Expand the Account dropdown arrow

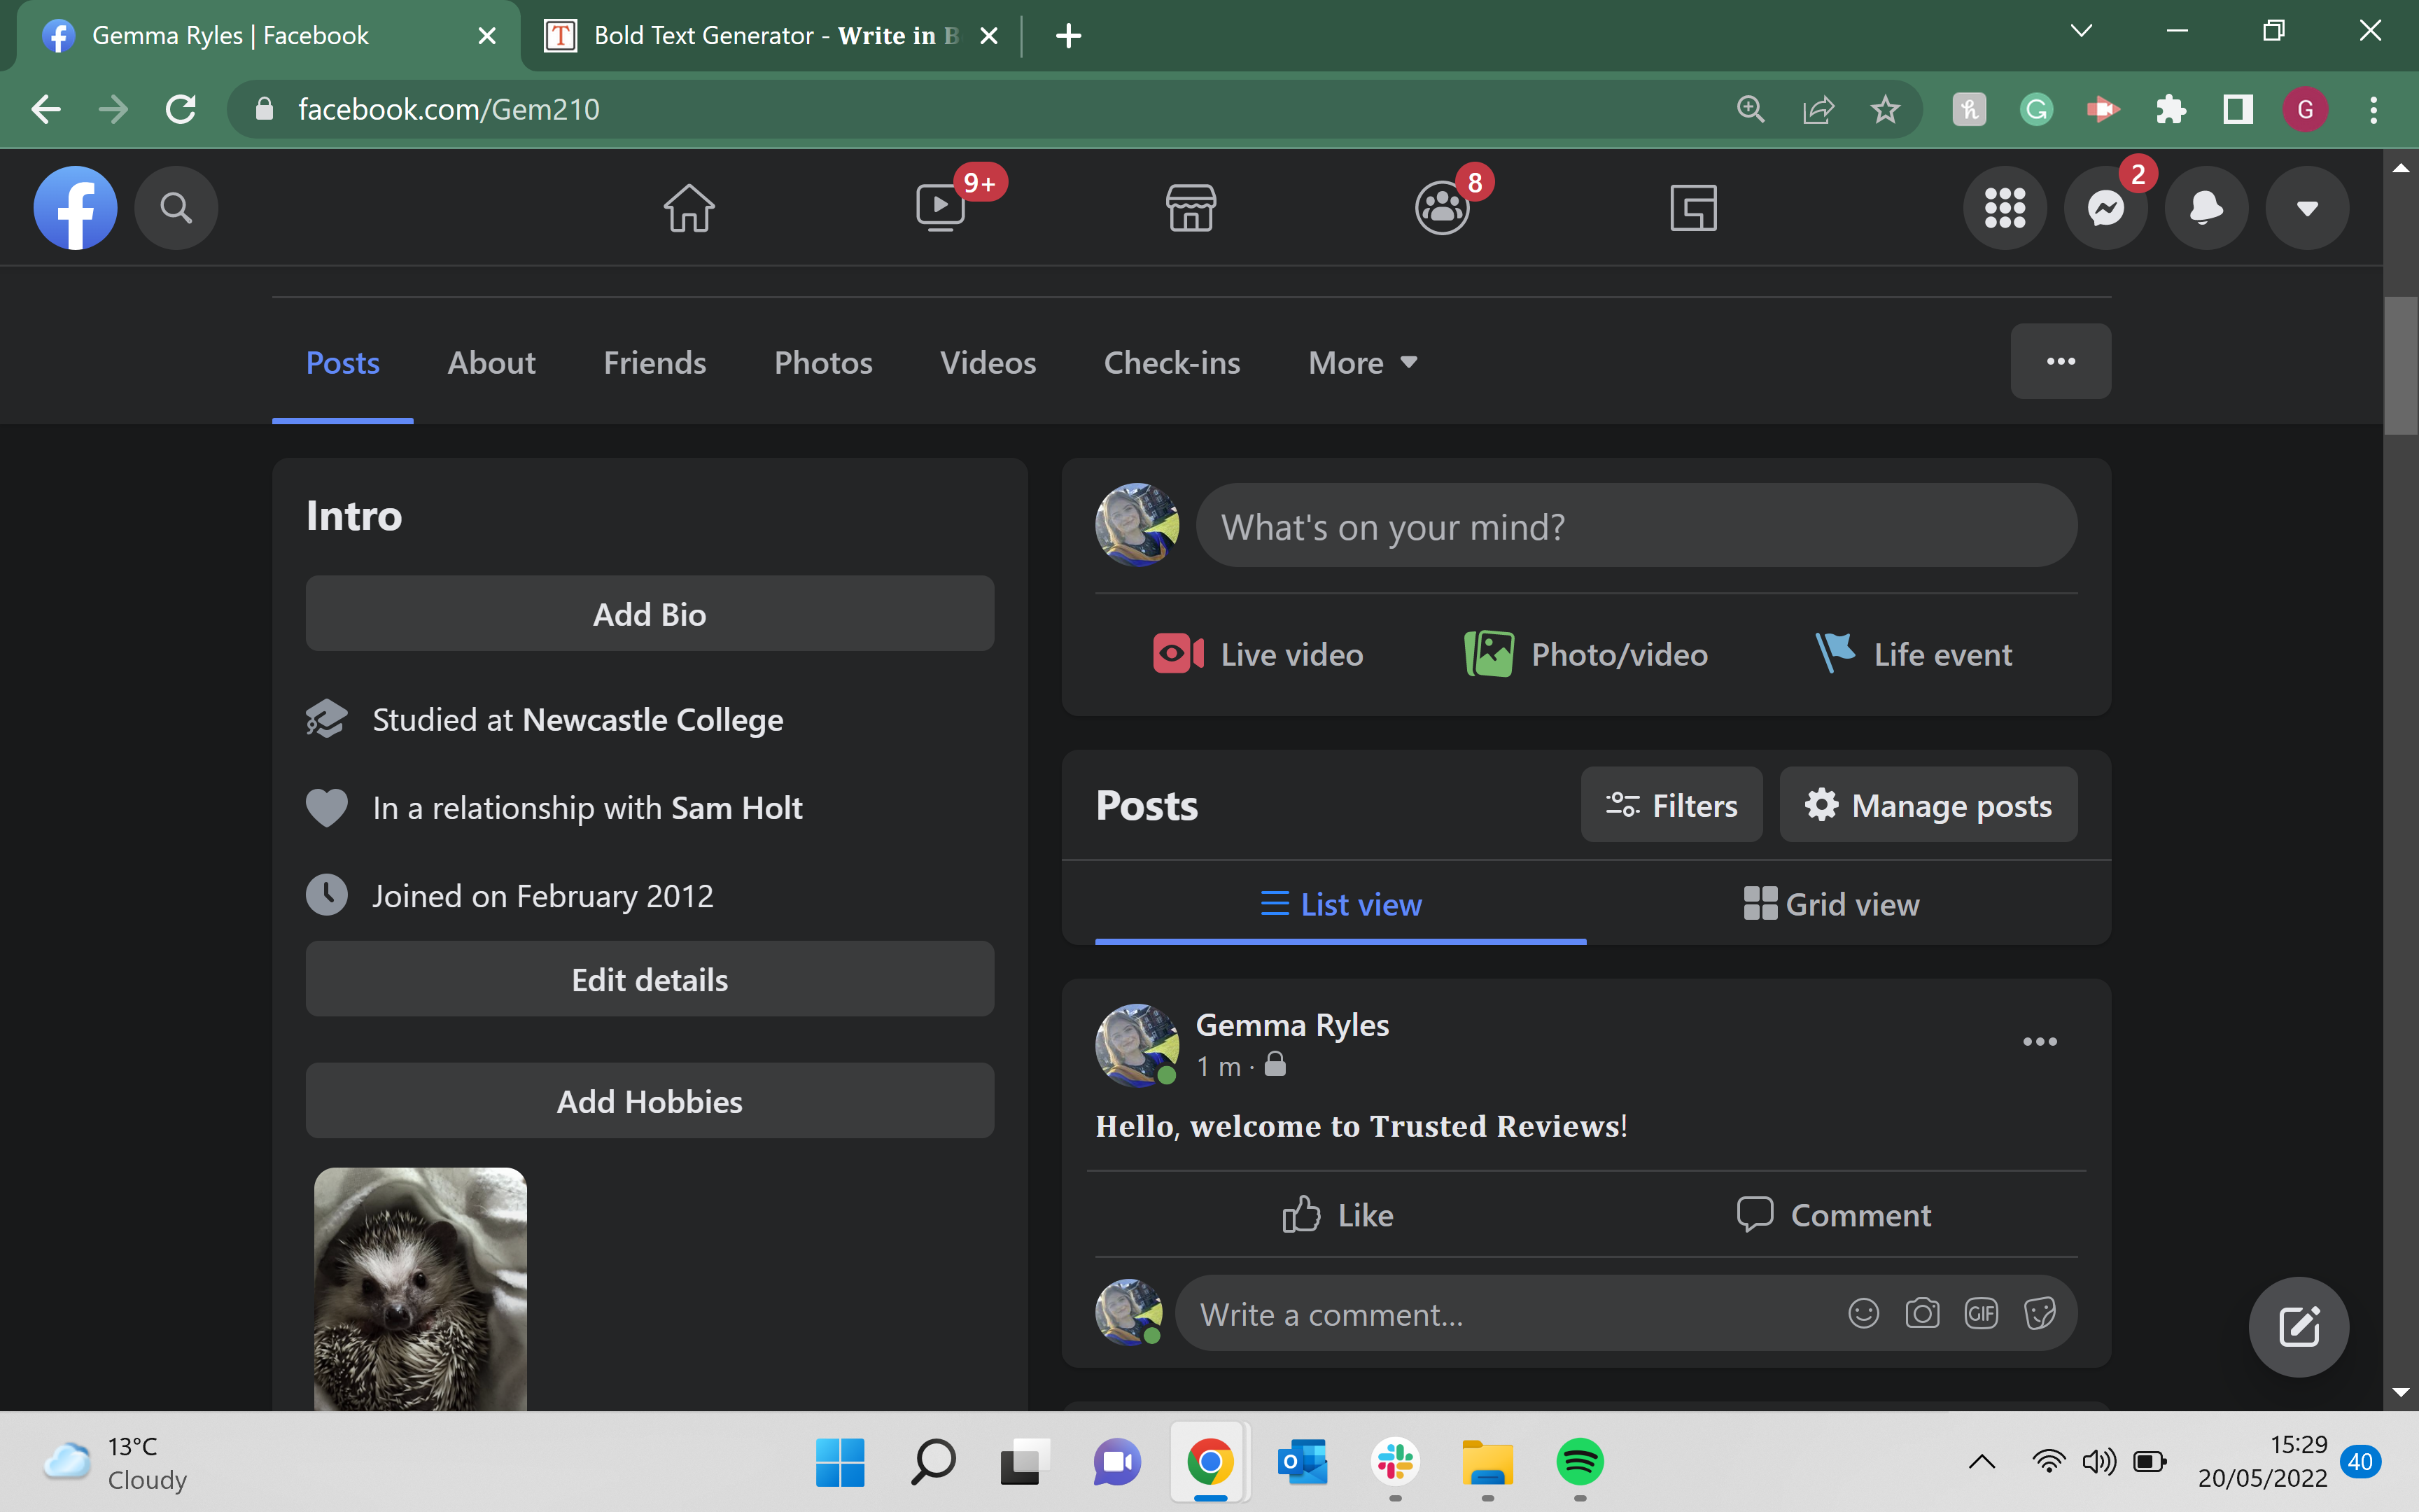pyautogui.click(x=2307, y=208)
